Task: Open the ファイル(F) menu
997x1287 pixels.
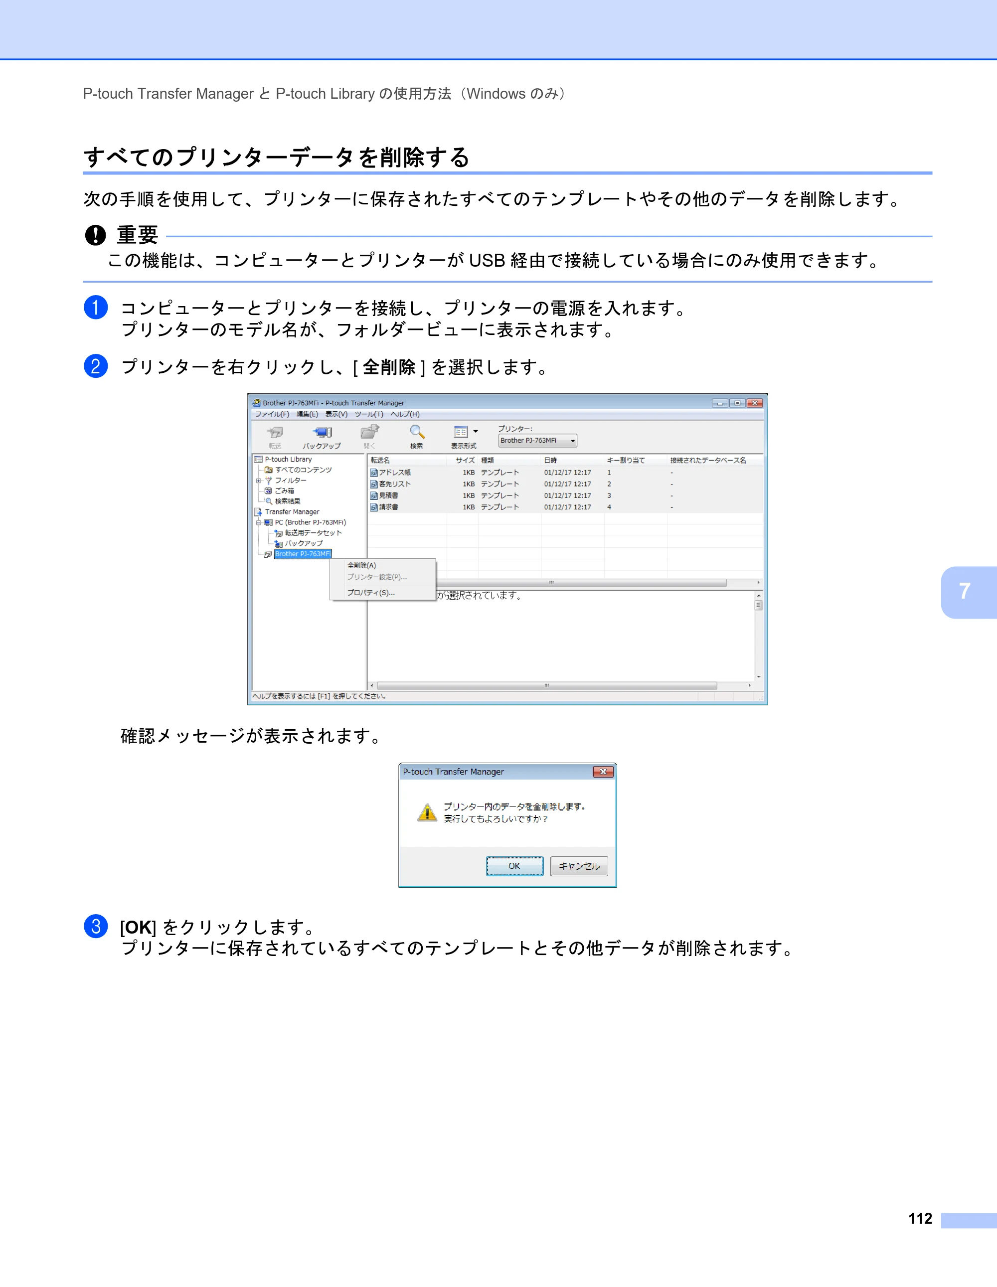Action: pos(272,414)
